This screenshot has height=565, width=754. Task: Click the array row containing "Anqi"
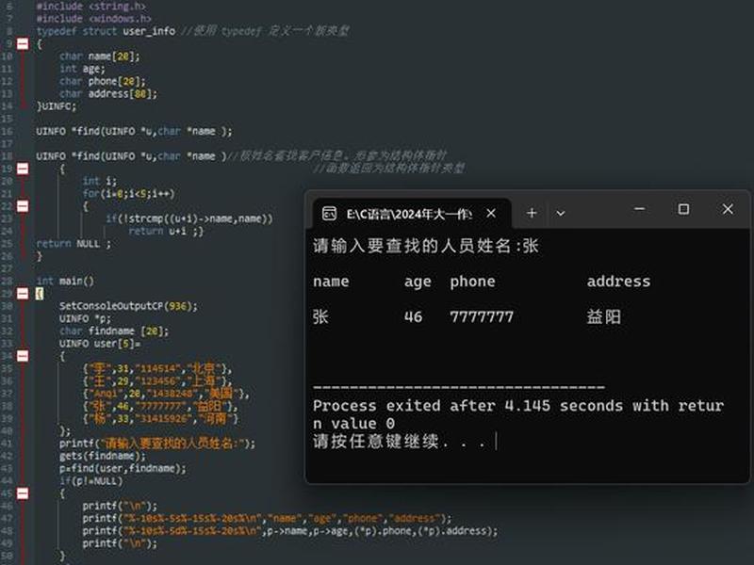pos(166,394)
